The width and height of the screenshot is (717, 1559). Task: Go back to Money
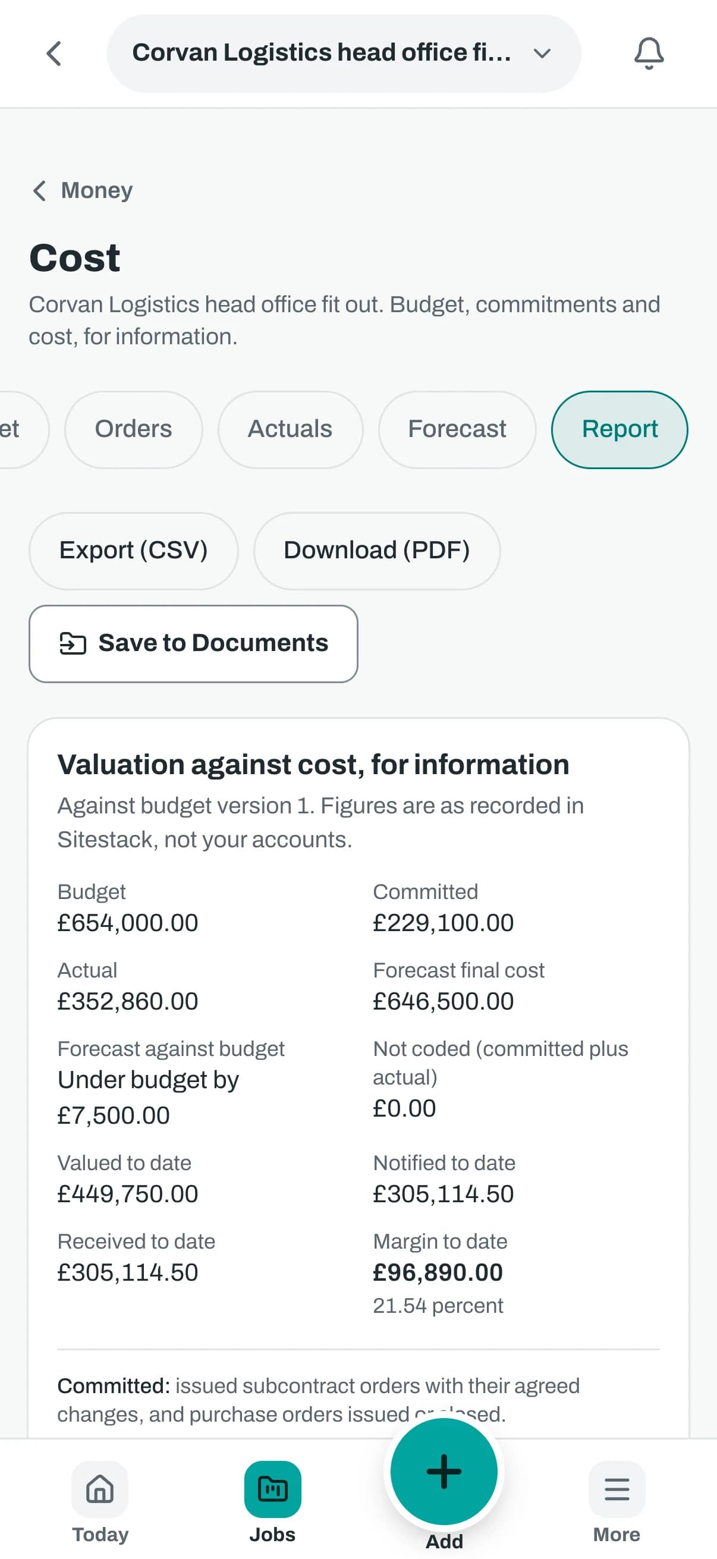pyautogui.click(x=82, y=190)
